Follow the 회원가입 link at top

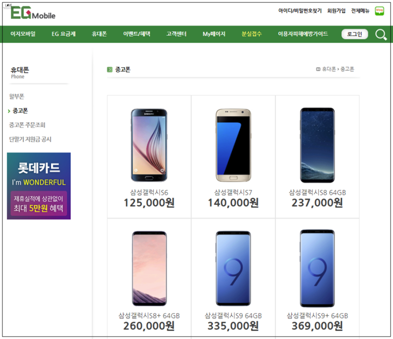pyautogui.click(x=336, y=11)
